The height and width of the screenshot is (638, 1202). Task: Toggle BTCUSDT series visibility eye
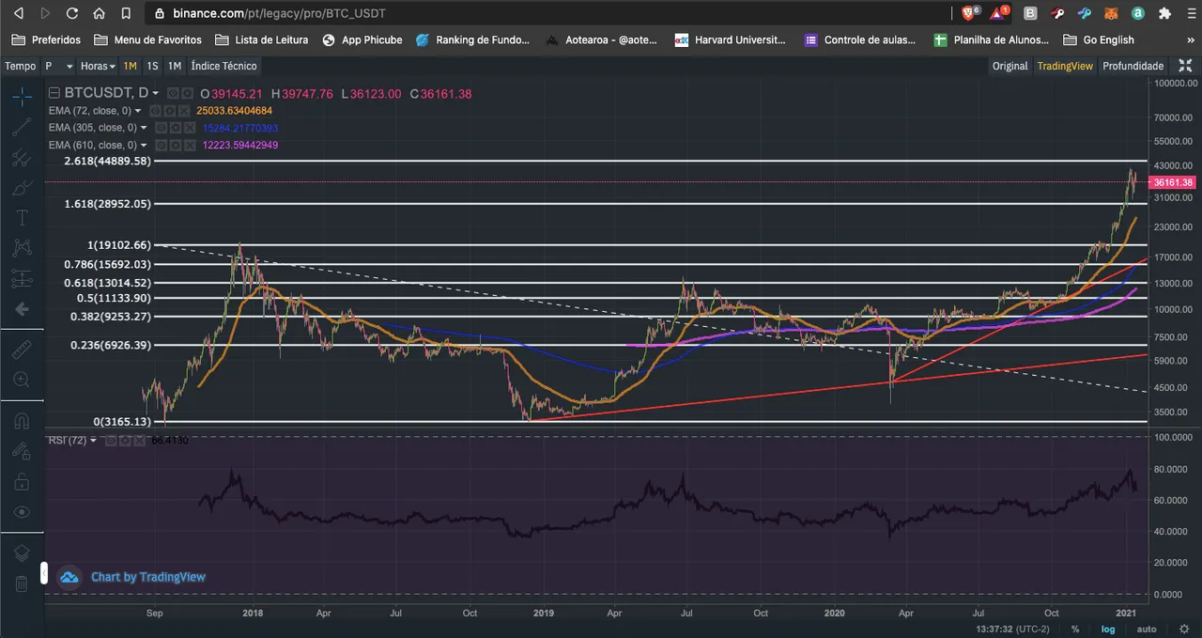(x=174, y=93)
